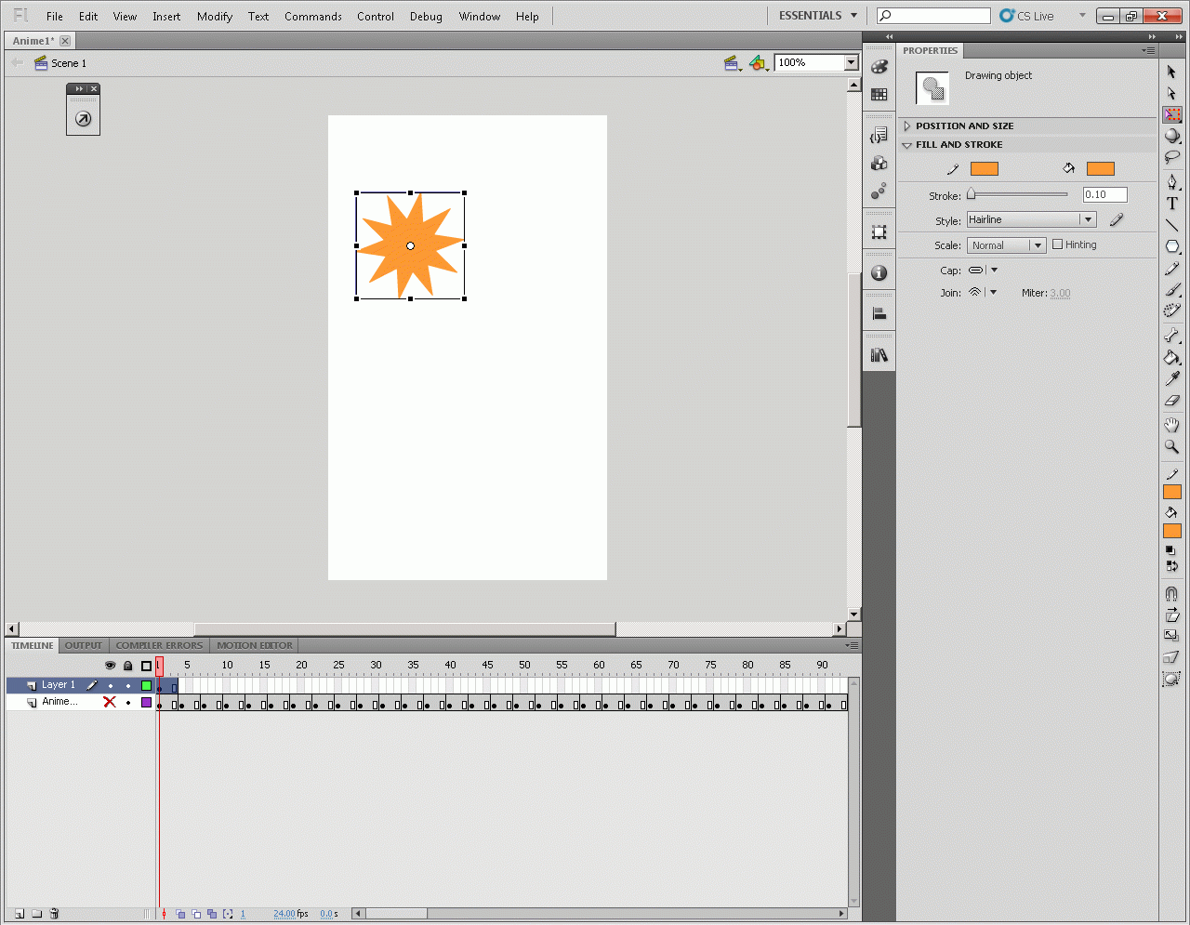This screenshot has height=925, width=1190.
Task: Open the Color palette panel icon
Action: (879, 67)
